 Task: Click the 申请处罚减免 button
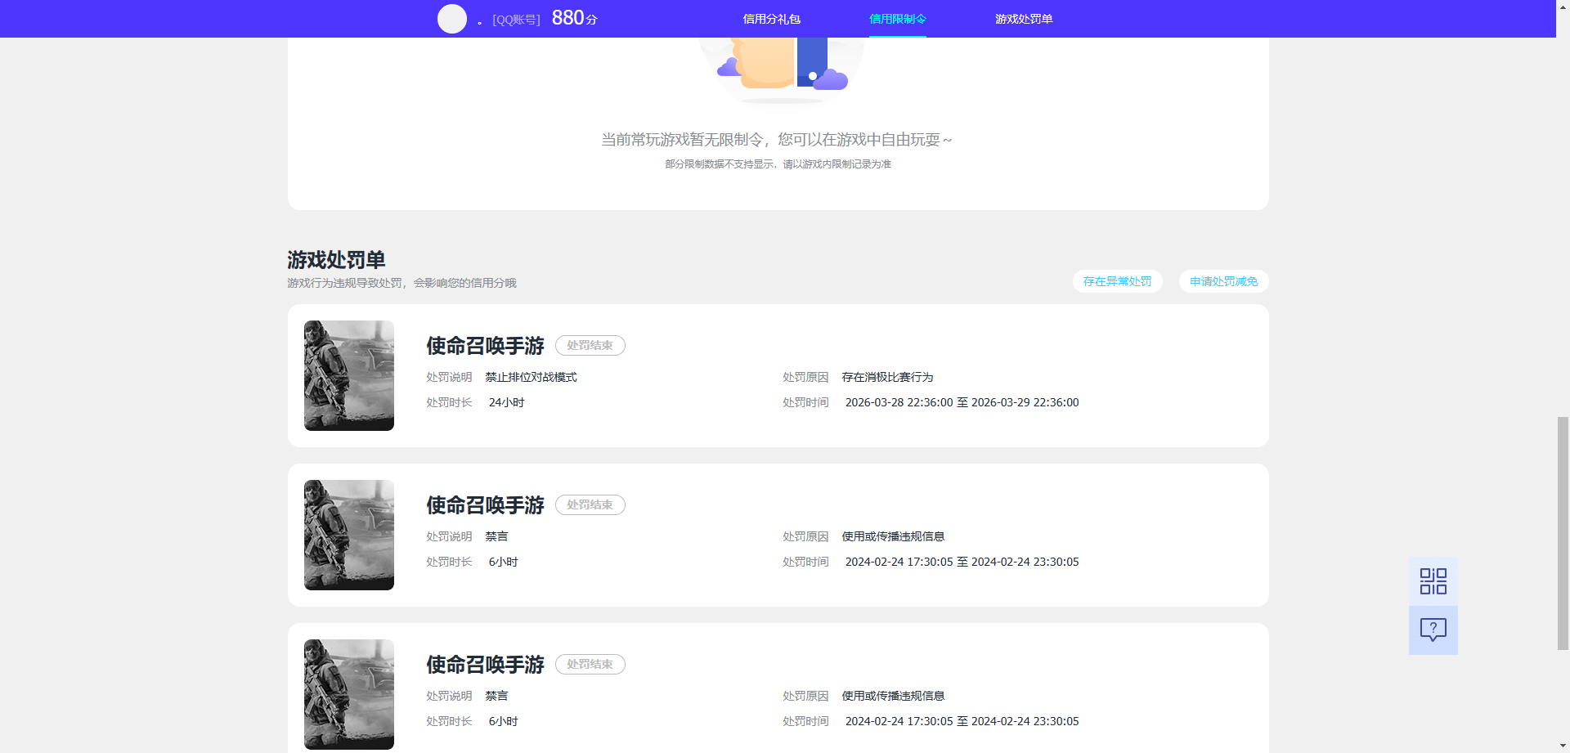tap(1223, 281)
